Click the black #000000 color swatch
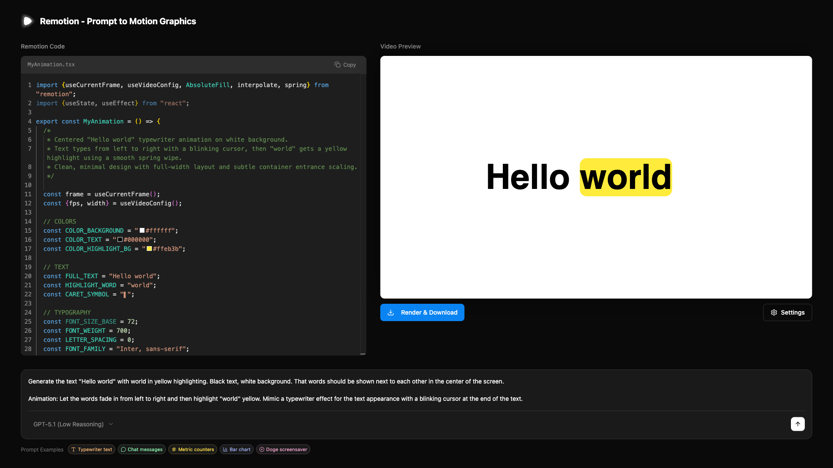This screenshot has height=468, width=833. click(x=120, y=240)
